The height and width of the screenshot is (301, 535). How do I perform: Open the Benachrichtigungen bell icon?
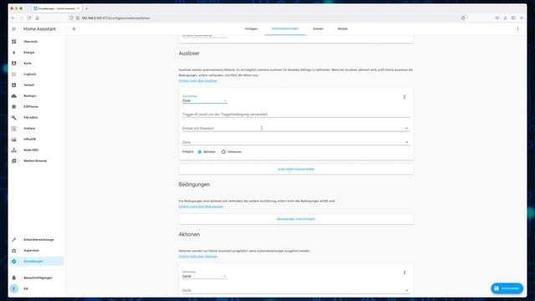click(x=14, y=278)
